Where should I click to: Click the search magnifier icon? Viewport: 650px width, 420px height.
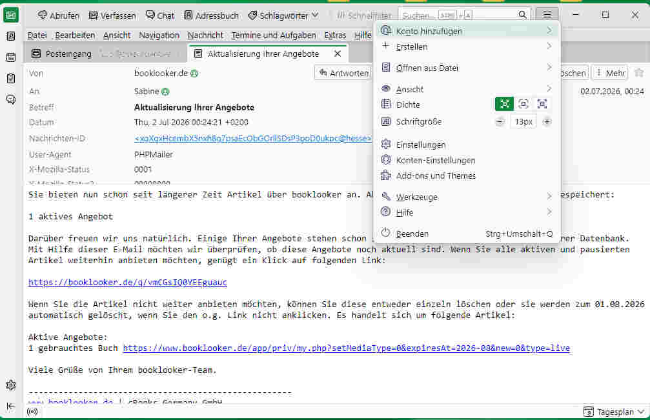coord(522,15)
